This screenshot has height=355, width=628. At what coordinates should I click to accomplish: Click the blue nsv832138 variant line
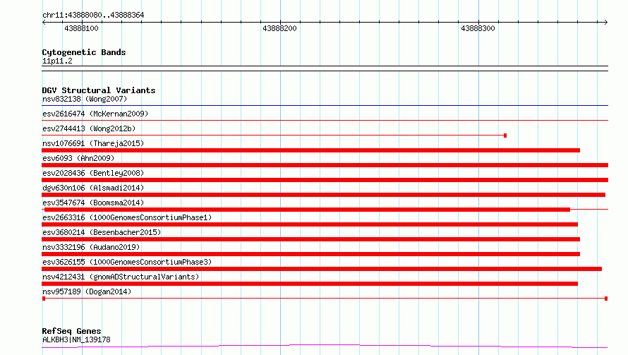tap(325, 106)
